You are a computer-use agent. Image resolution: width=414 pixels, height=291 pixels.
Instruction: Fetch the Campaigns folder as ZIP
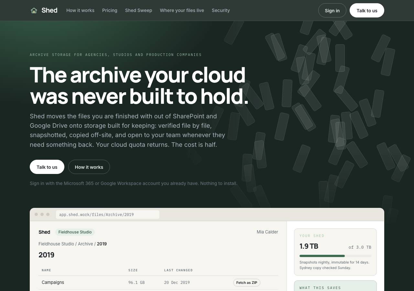coord(247,283)
